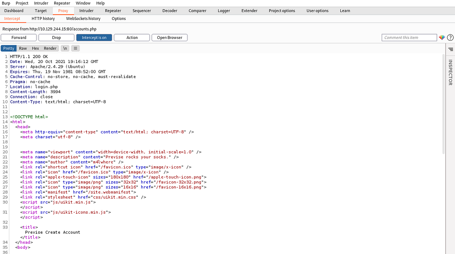Click the 'Content-Length: 3994' header

tap(35, 91)
